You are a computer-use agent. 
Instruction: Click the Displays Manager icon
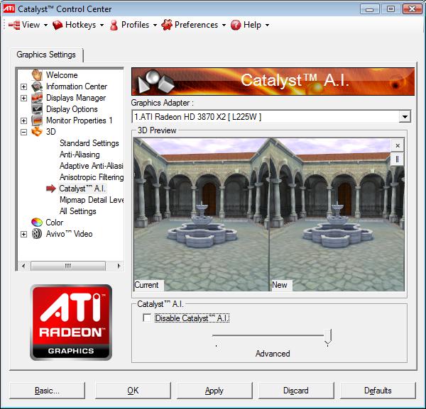point(37,98)
